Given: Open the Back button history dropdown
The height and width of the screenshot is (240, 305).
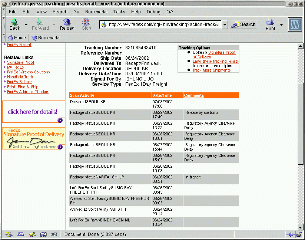Looking at the screenshot, I should [26, 25].
